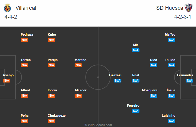Click the Villarreal club crest icon

coord(7,8)
